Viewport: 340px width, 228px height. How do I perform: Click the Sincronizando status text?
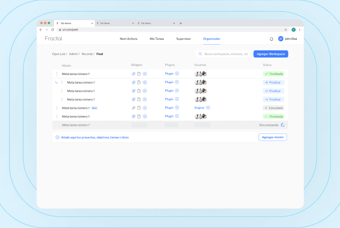(x=269, y=125)
